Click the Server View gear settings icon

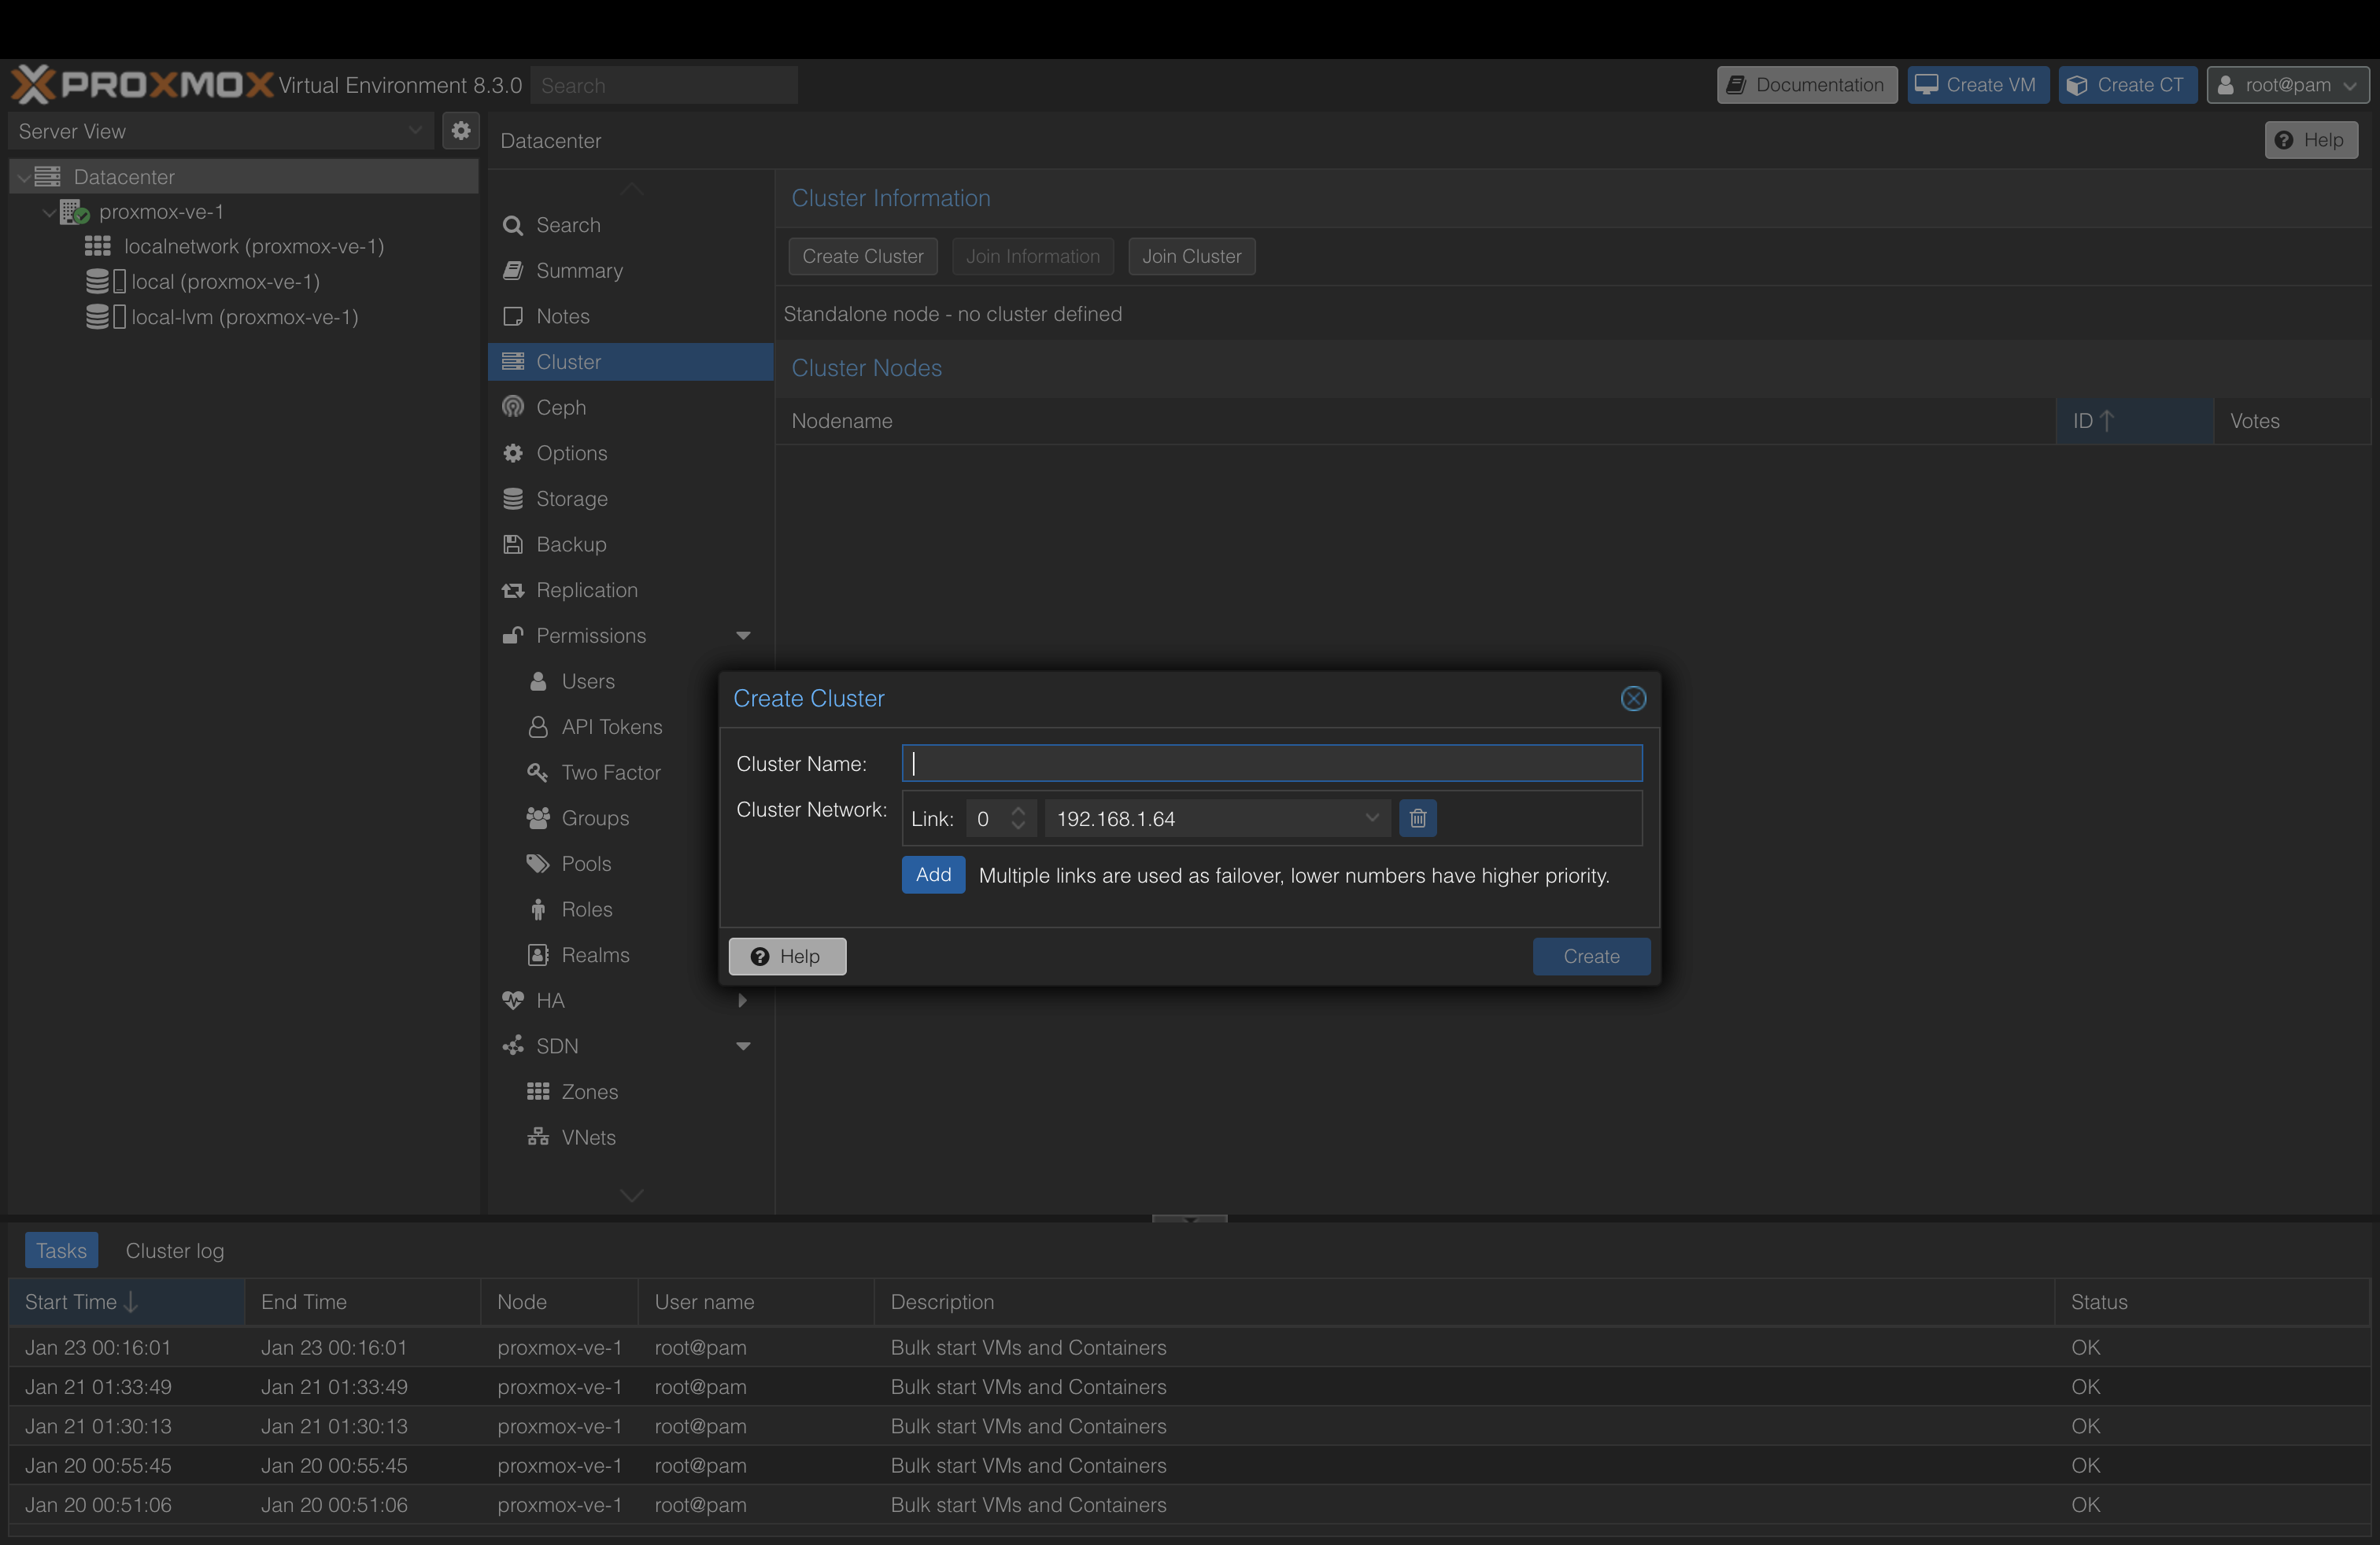point(460,131)
